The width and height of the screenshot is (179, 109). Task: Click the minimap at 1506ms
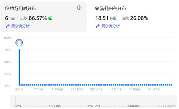55,106
